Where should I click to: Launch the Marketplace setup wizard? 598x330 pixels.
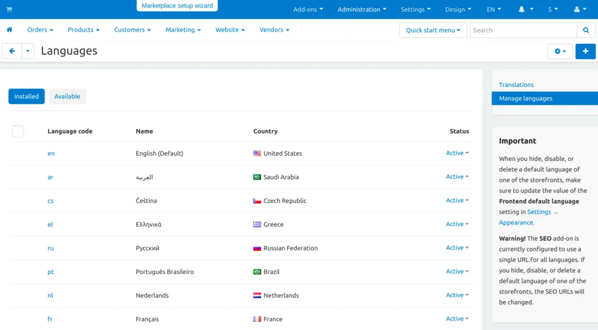click(177, 6)
